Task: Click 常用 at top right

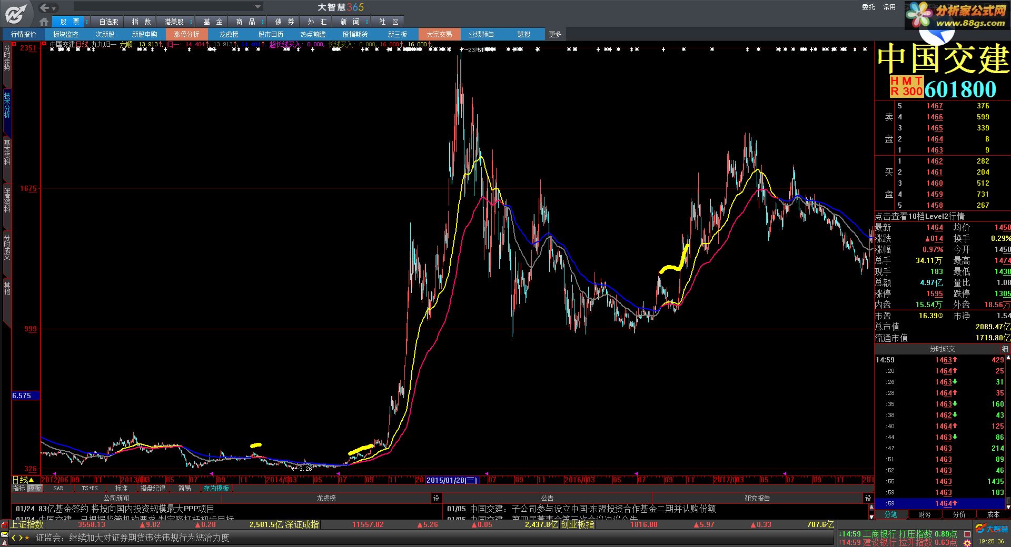Action: click(889, 7)
